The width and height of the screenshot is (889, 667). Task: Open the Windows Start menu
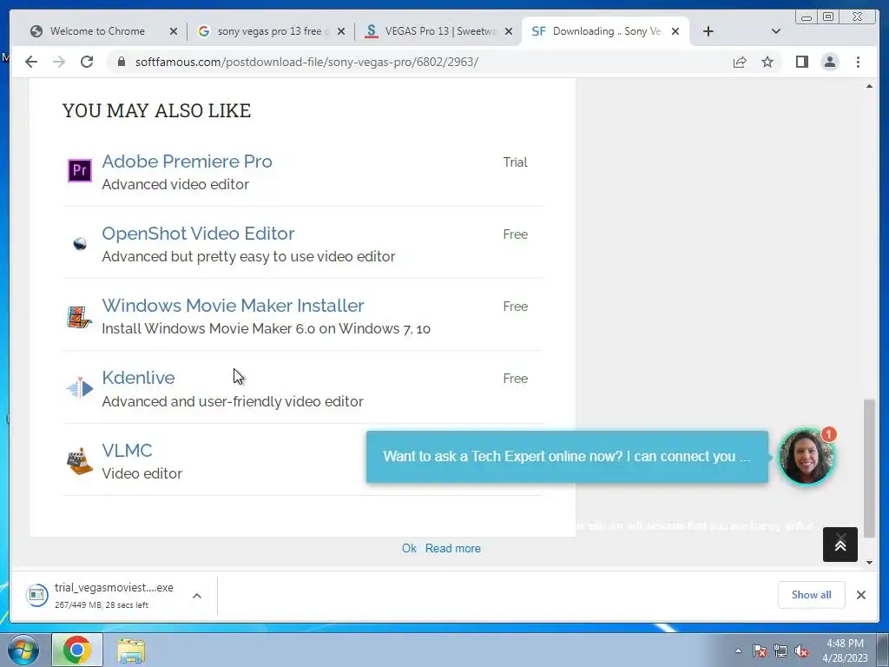point(23,650)
